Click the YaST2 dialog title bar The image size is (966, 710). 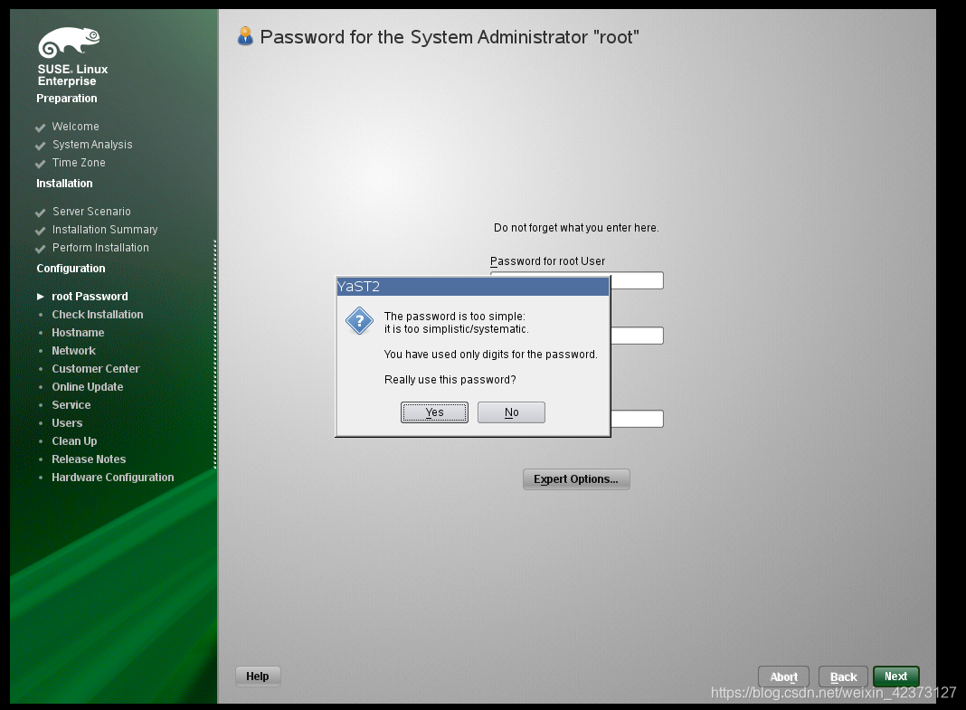(472, 287)
